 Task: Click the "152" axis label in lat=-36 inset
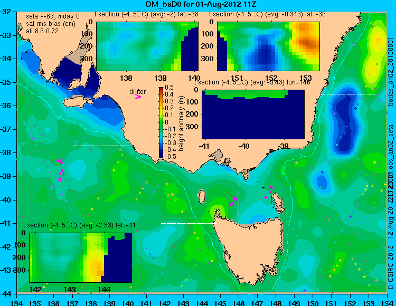pos(271,78)
